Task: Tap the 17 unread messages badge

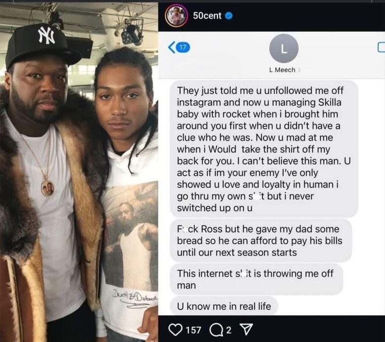Action: click(x=183, y=47)
